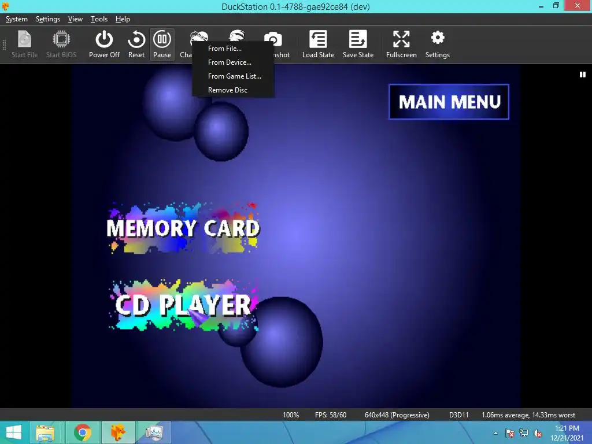Click the Start BIOS chip icon

coord(61,44)
